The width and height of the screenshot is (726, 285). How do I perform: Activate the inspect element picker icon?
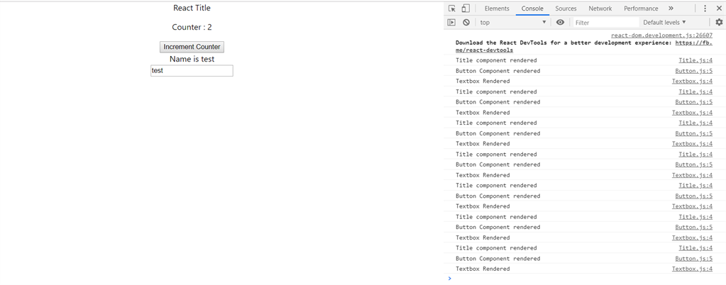pyautogui.click(x=452, y=9)
